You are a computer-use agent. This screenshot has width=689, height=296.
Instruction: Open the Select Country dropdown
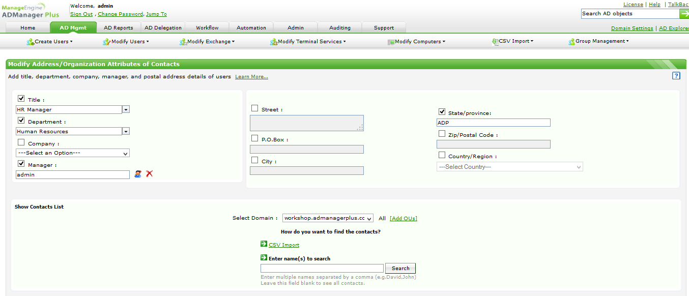(x=510, y=167)
